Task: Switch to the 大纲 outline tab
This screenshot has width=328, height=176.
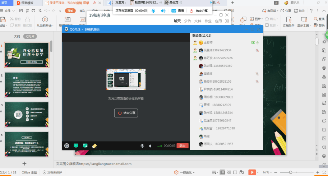Action: click(17, 36)
